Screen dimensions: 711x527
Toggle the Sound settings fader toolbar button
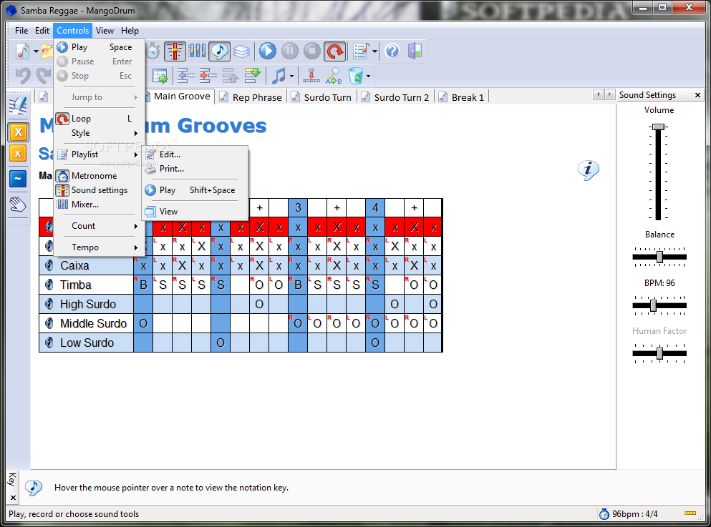(175, 51)
